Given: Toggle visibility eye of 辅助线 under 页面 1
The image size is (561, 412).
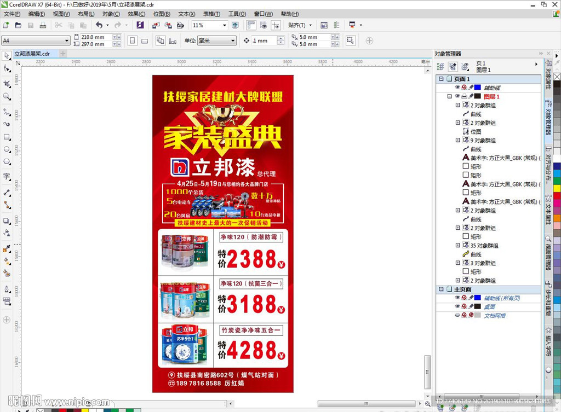Looking at the screenshot, I should coord(457,87).
